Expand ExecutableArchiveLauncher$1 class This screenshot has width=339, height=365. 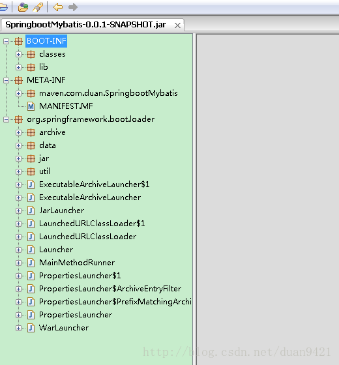pos(18,184)
